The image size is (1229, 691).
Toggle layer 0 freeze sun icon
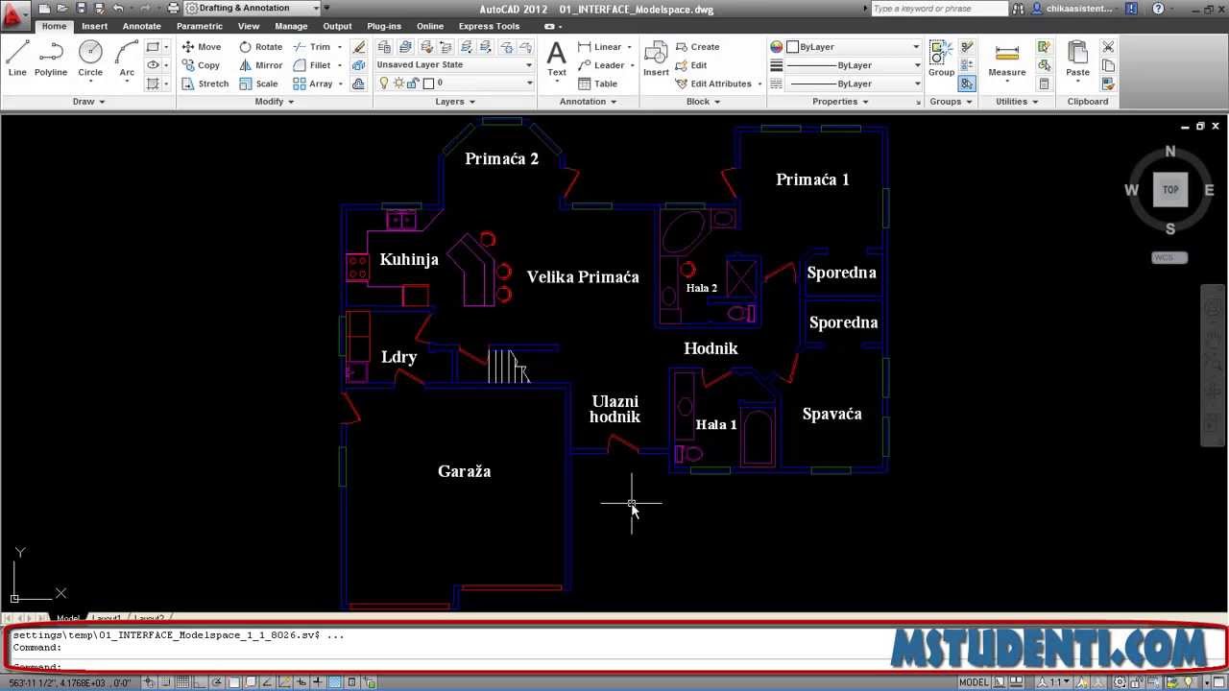click(x=397, y=83)
